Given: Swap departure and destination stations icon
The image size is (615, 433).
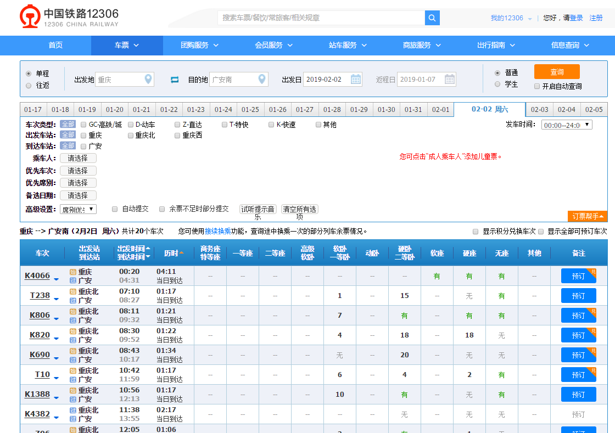Looking at the screenshot, I should point(175,80).
